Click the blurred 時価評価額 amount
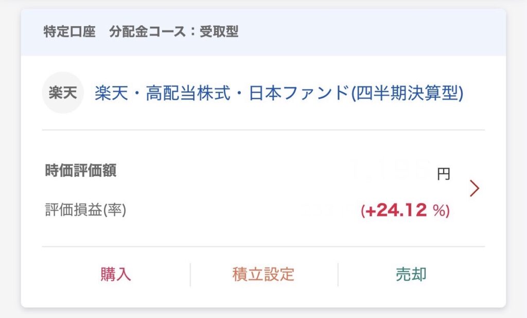 pos(390,170)
